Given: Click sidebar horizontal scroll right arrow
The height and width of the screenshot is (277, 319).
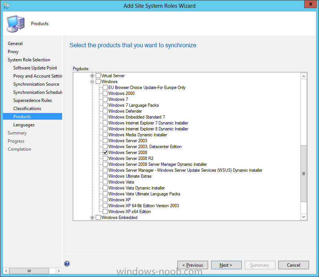Looking at the screenshot, I should (59, 271).
